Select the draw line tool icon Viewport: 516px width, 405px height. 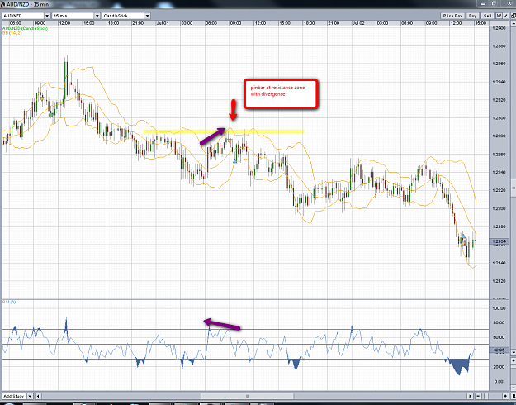point(505,16)
